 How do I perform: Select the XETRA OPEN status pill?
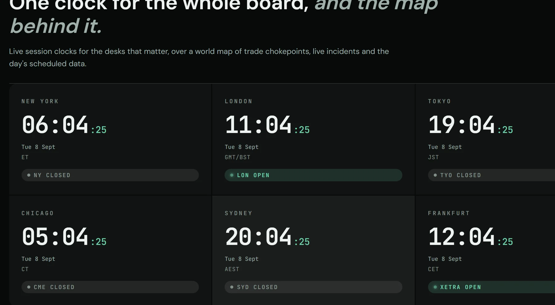pyautogui.click(x=491, y=287)
